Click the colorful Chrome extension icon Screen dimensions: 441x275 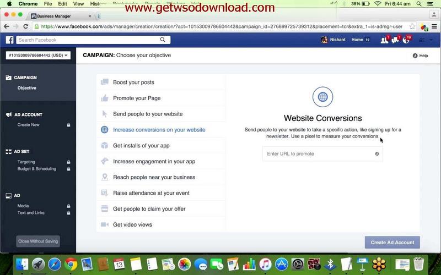click(424, 26)
